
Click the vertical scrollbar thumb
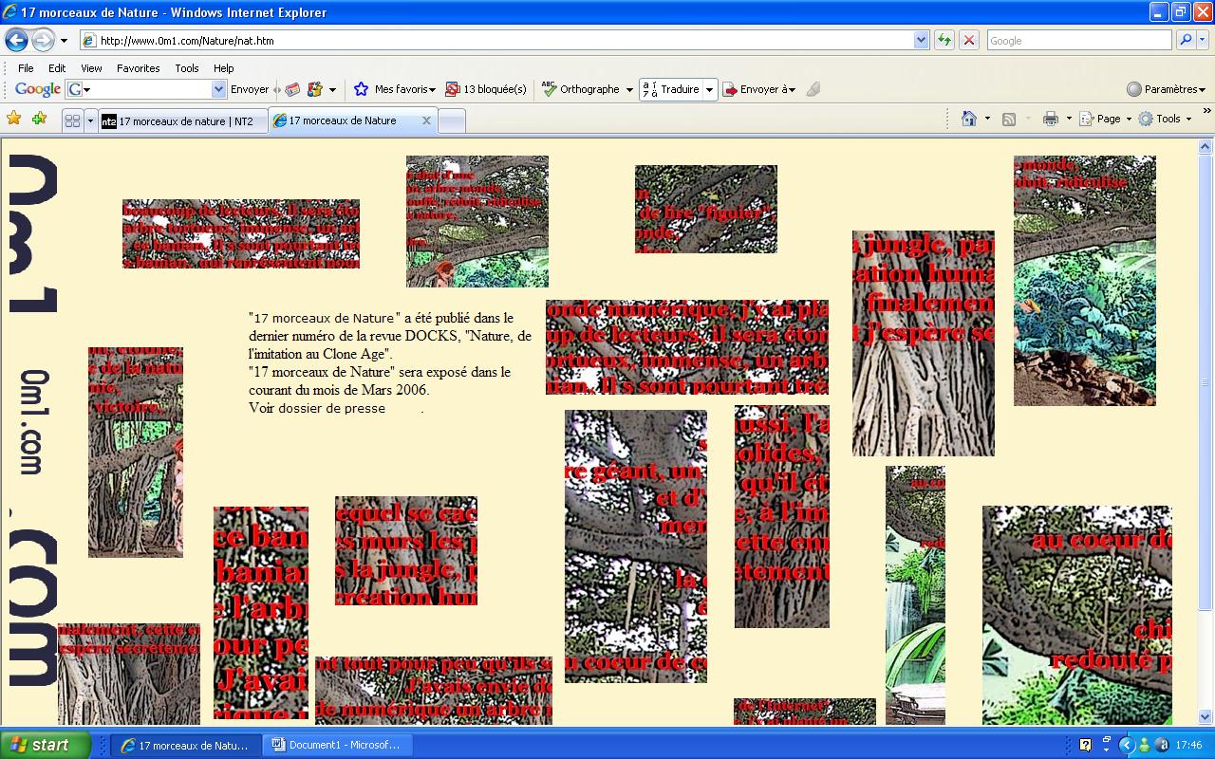[1206, 382]
